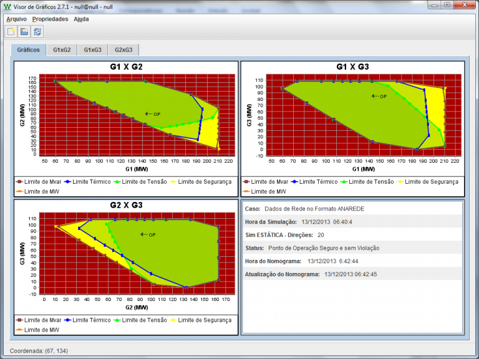Screen dimensions: 479x359
Task: Click Limite de Tensão legend in G1 X G3 chart
Action: click(372, 181)
